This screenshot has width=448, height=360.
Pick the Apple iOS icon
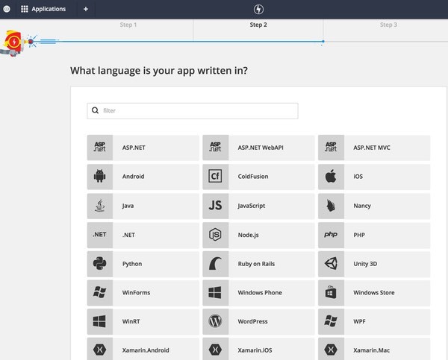point(331,176)
